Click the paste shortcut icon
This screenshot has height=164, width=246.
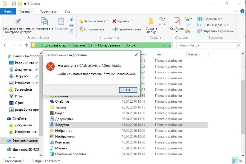click(x=71, y=31)
